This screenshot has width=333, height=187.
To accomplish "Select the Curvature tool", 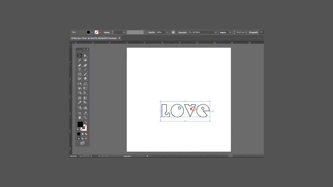I will click(x=85, y=65).
